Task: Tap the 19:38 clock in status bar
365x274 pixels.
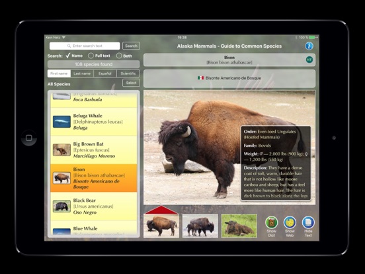Action: pyautogui.click(x=182, y=37)
